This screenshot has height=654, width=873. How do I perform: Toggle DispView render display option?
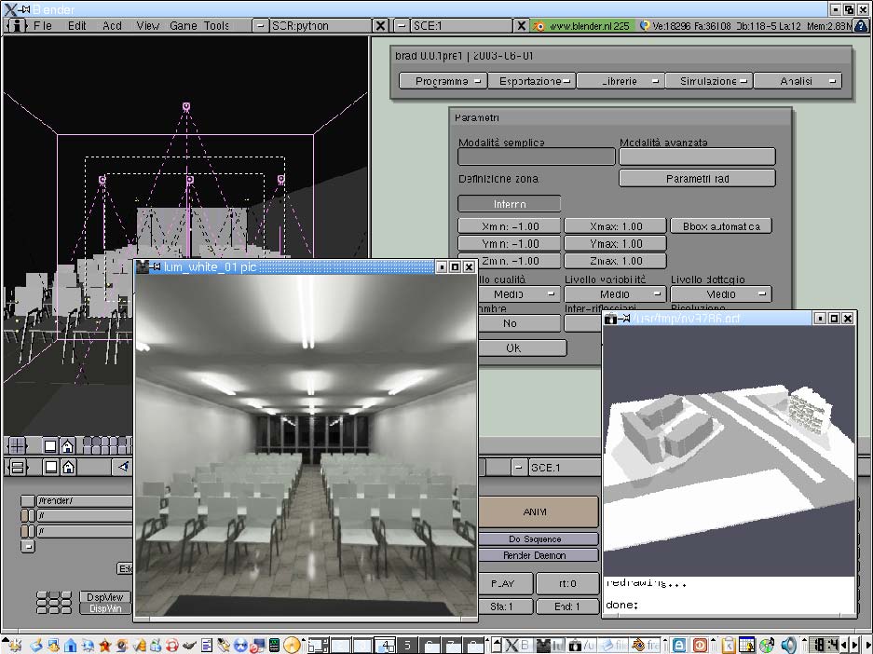104,597
